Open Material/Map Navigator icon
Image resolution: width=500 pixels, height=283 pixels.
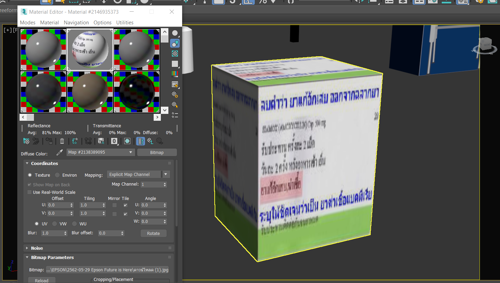[175, 115]
